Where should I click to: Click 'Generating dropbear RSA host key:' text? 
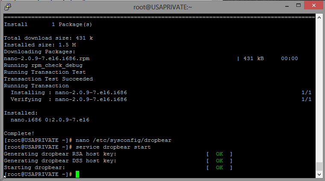tap(60, 154)
